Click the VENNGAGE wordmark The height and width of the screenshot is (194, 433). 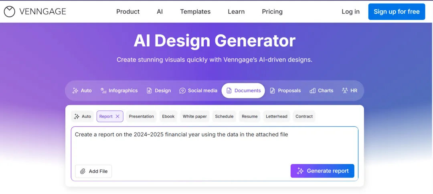coord(42,12)
